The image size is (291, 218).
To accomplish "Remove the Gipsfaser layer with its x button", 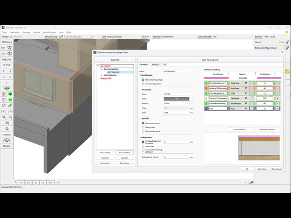I will tap(277, 83).
